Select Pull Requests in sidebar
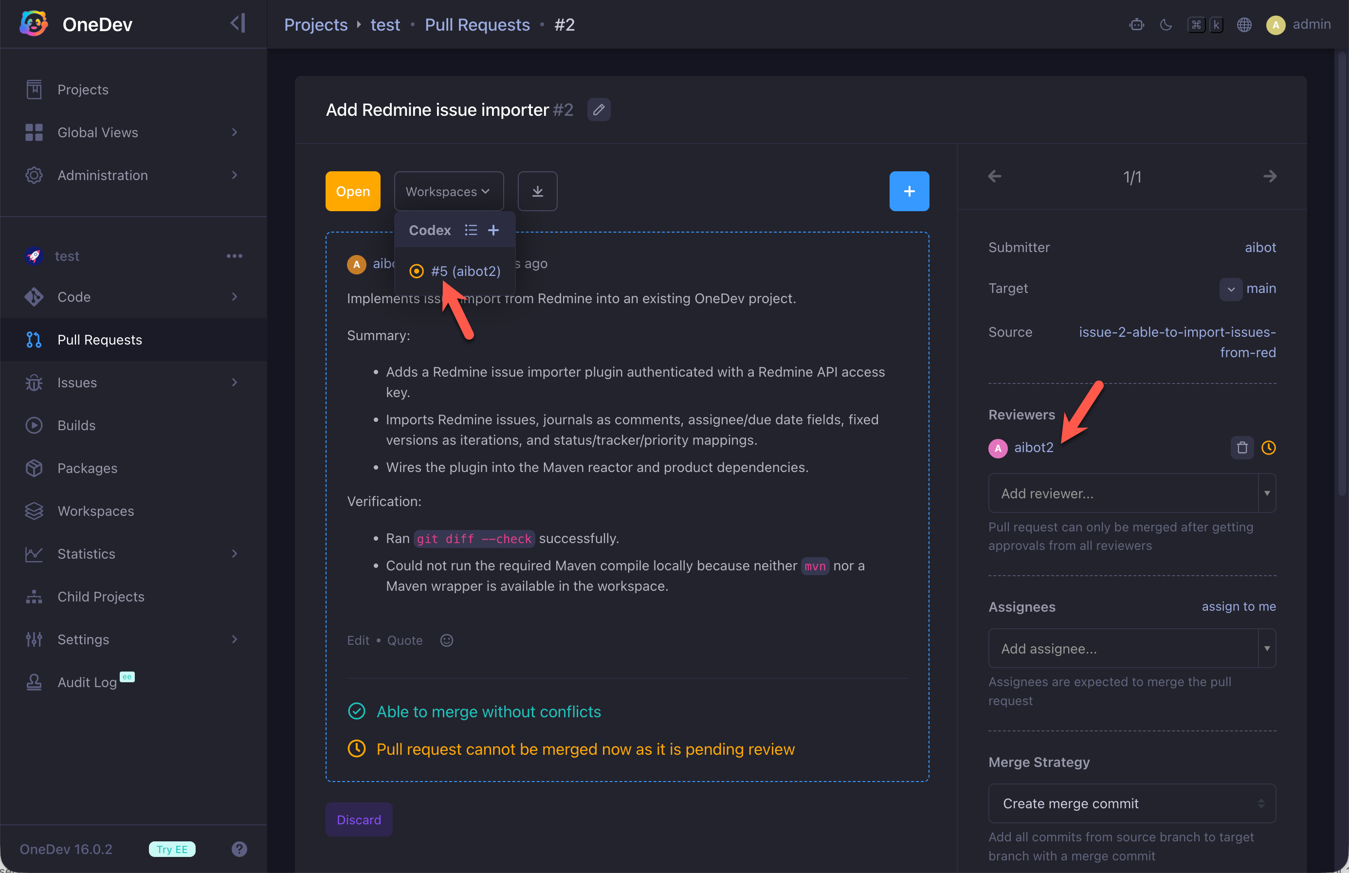1349x873 pixels. pyautogui.click(x=134, y=340)
